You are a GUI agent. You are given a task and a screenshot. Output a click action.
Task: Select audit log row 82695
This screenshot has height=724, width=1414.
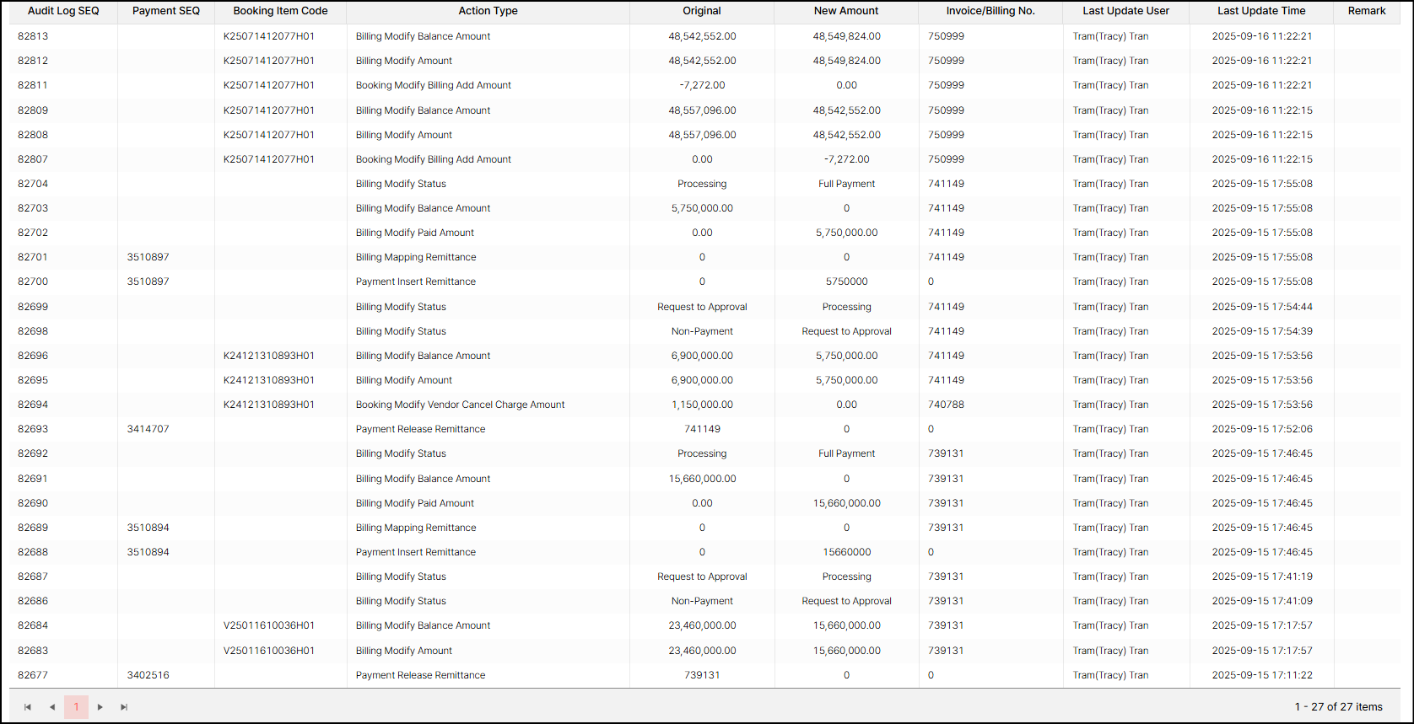(x=705, y=380)
